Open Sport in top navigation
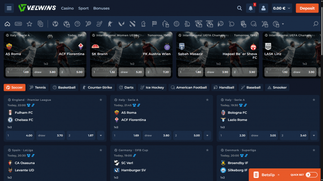 (x=83, y=8)
